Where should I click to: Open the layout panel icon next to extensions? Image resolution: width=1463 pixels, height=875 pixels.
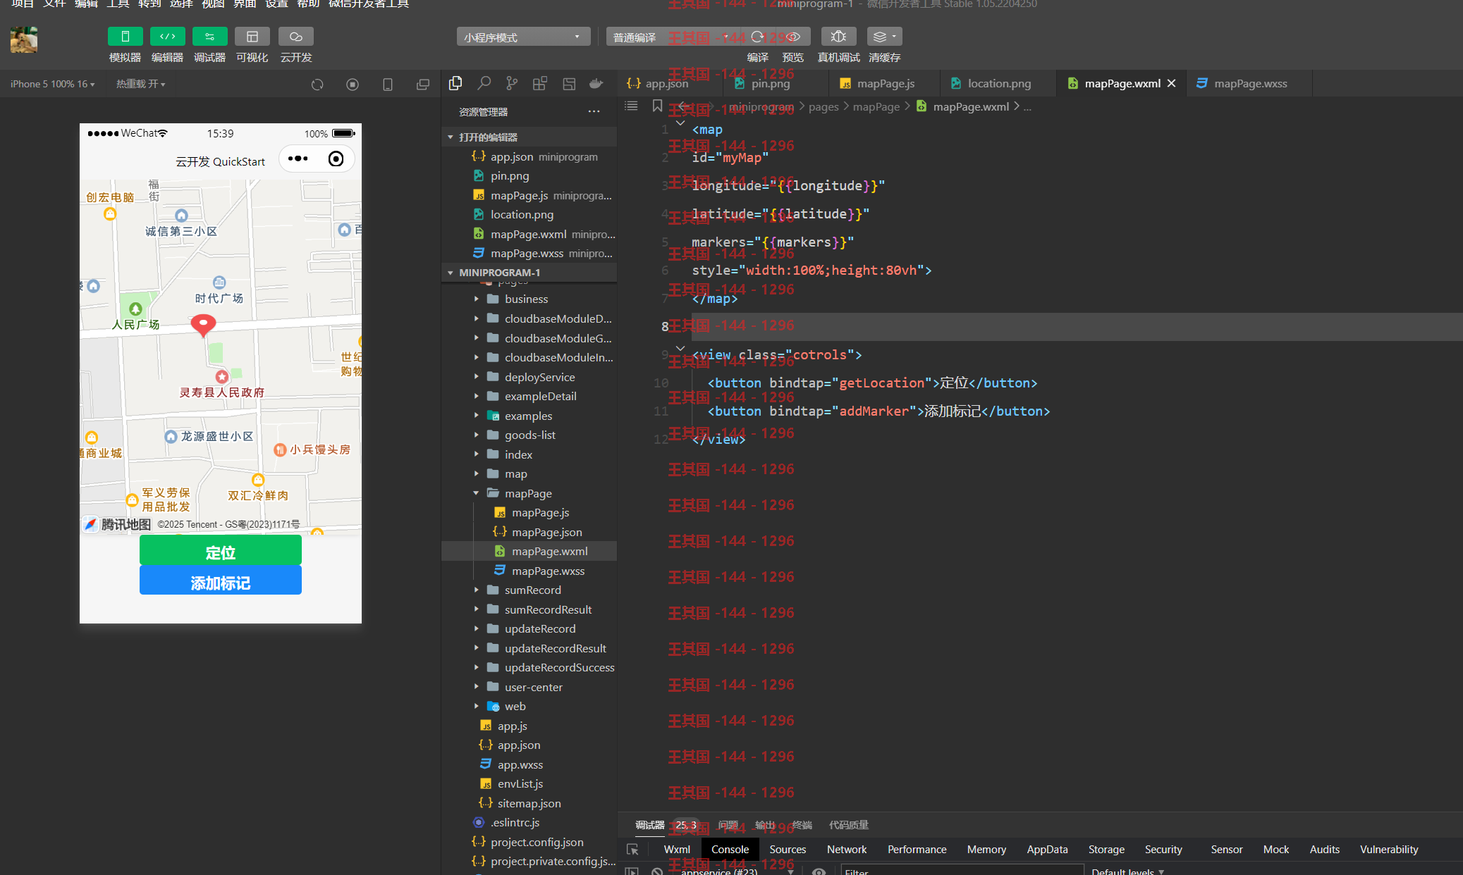coord(569,84)
